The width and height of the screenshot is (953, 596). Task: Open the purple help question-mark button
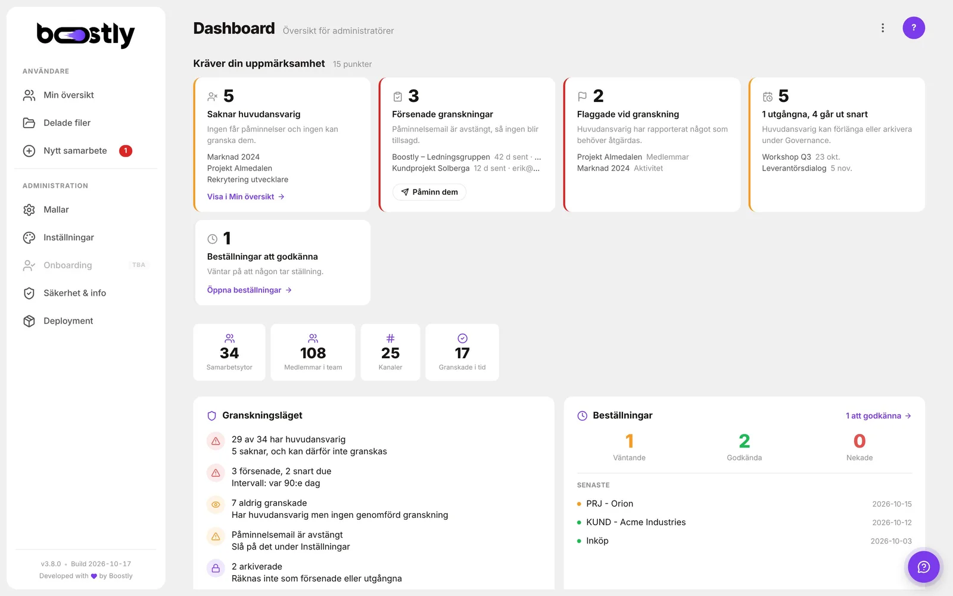pyautogui.click(x=913, y=28)
